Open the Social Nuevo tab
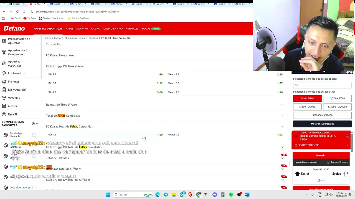 pyautogui.click(x=151, y=29)
